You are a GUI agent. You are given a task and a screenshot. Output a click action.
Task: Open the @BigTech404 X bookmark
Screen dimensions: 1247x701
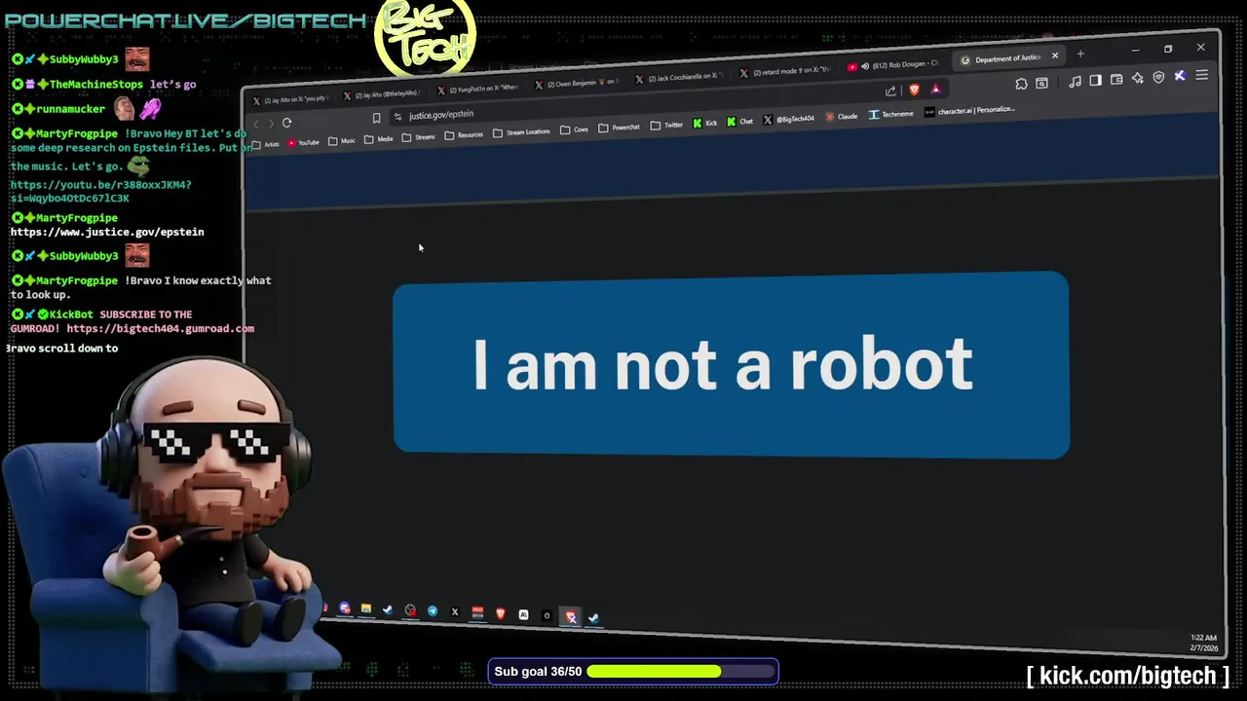(789, 119)
